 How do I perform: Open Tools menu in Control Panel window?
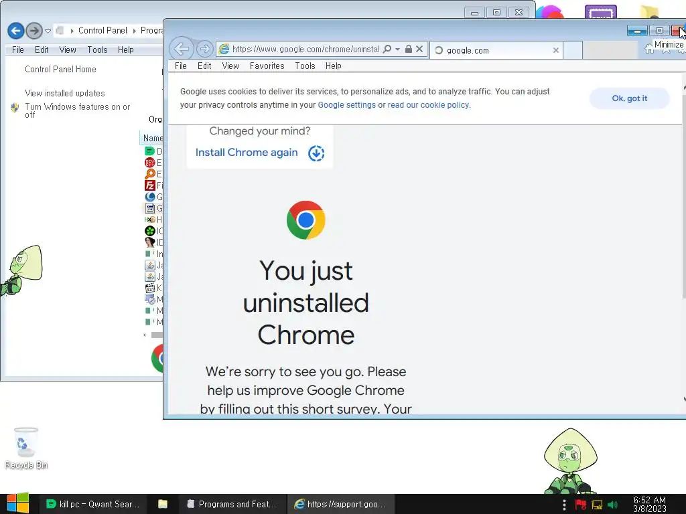coord(97,50)
